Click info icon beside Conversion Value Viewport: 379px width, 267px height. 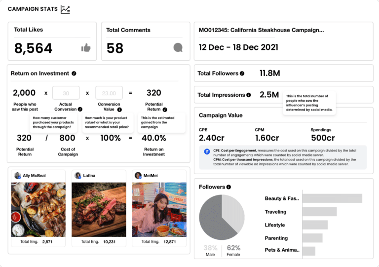click(x=119, y=109)
